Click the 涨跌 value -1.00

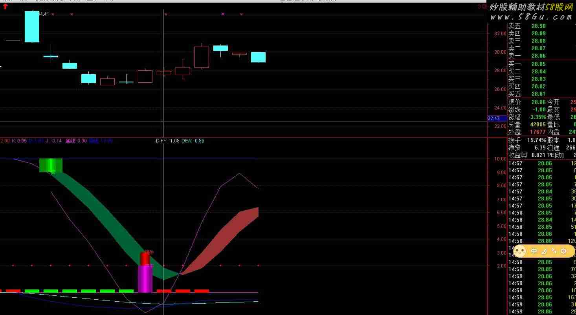pos(539,109)
